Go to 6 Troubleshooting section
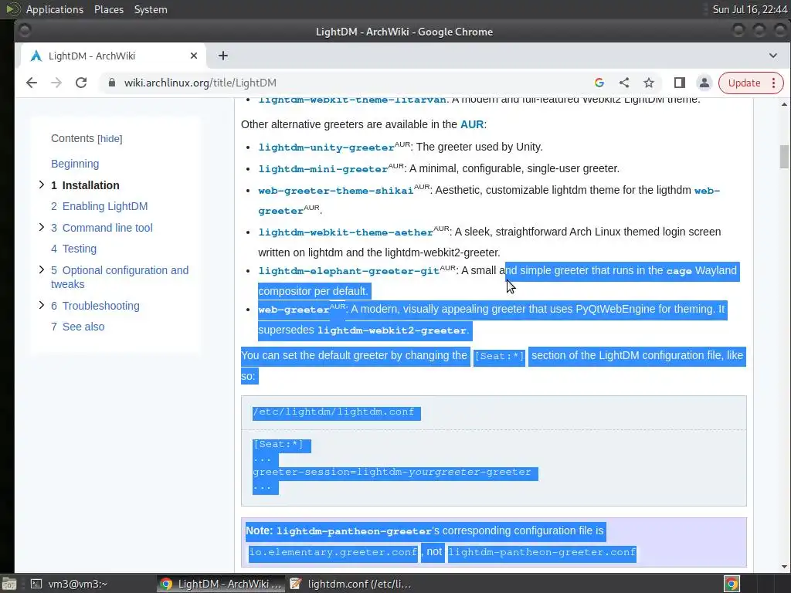 pos(95,306)
